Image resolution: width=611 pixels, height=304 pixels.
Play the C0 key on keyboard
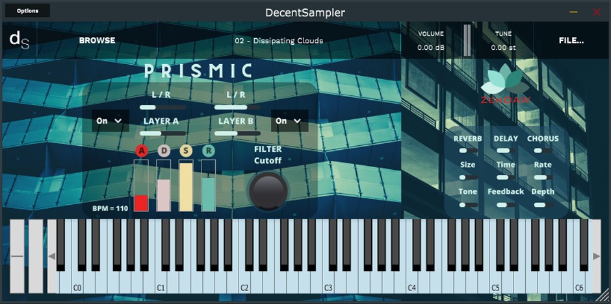77,283
